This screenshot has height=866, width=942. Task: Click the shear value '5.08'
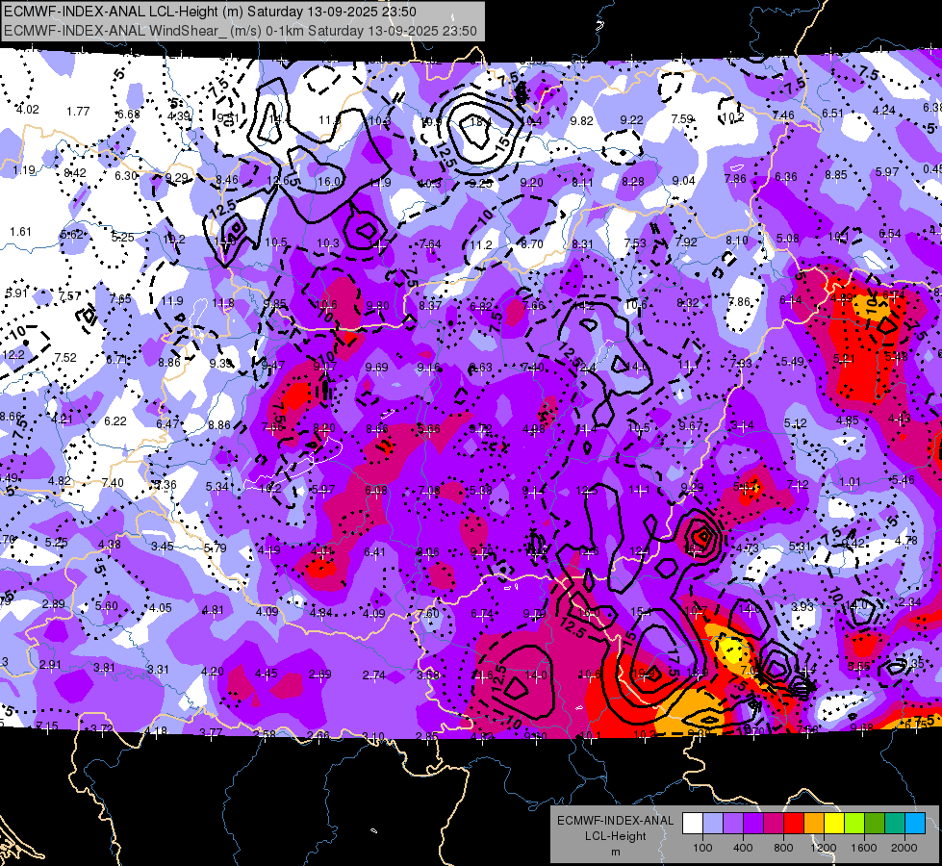[788, 238]
